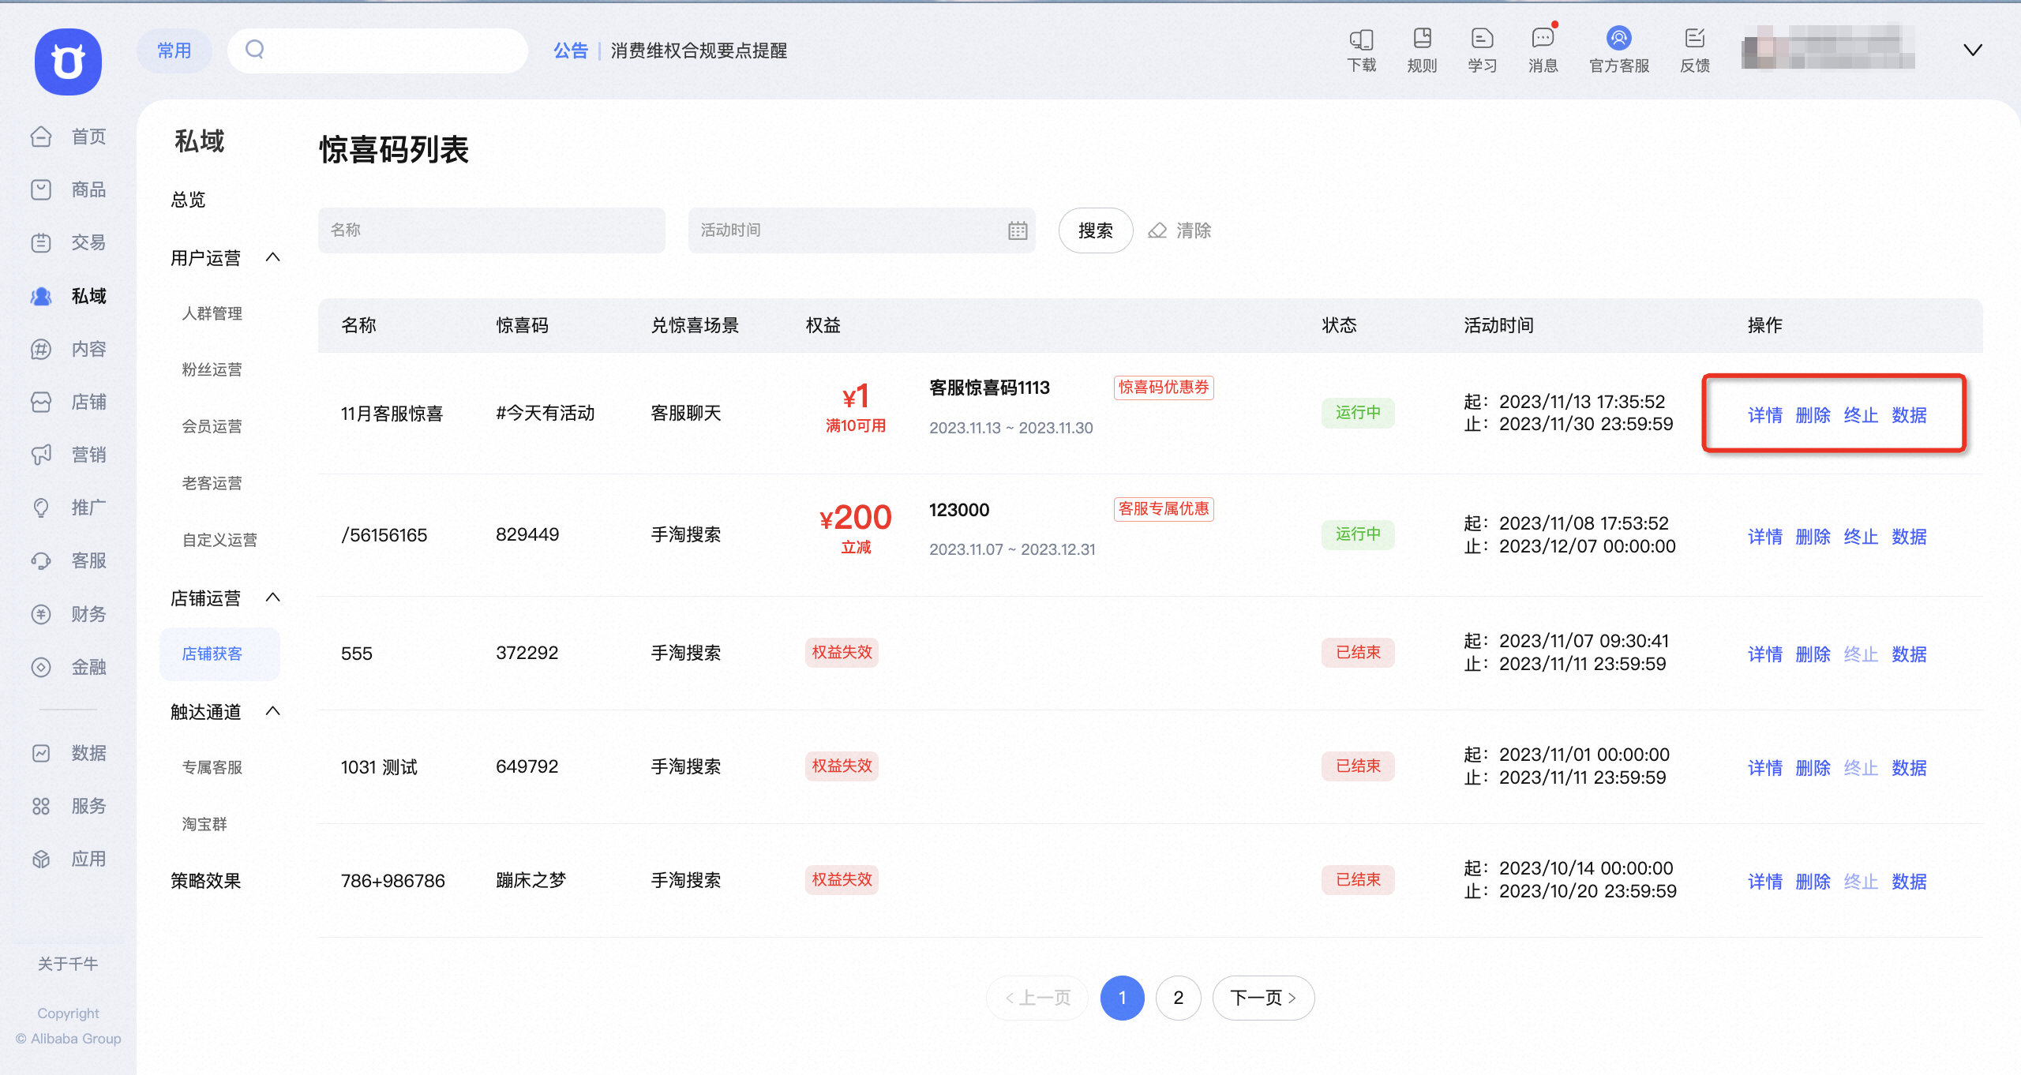Click the 搜索 search button
Screen dimensions: 2021x1075
click(x=1096, y=230)
